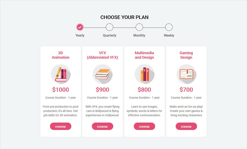Image resolution: width=247 pixels, height=149 pixels.
Task: Select the Yearly plan radio button
Action: [80, 27]
